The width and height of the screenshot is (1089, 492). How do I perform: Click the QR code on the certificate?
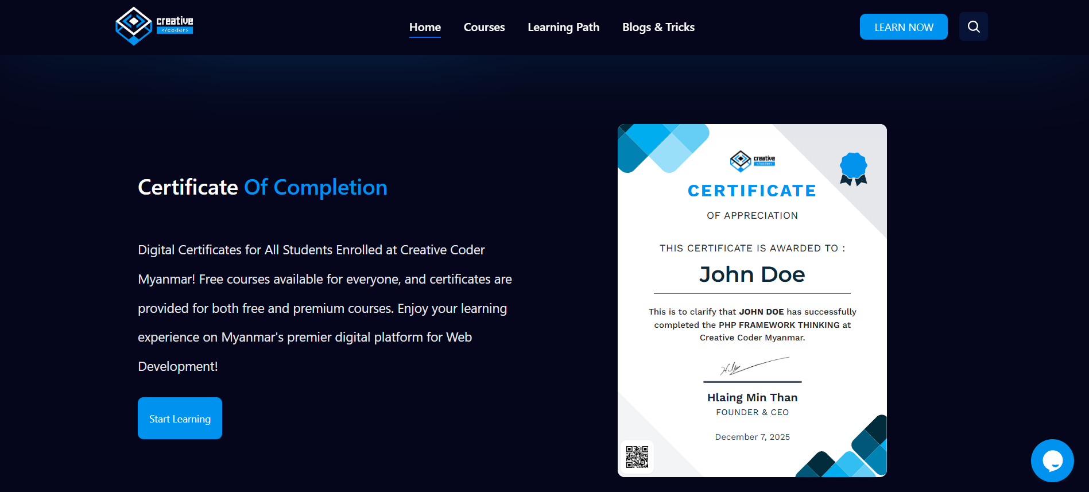pos(637,457)
